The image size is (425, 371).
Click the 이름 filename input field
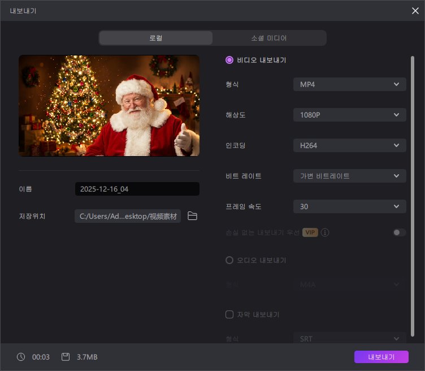(x=137, y=189)
